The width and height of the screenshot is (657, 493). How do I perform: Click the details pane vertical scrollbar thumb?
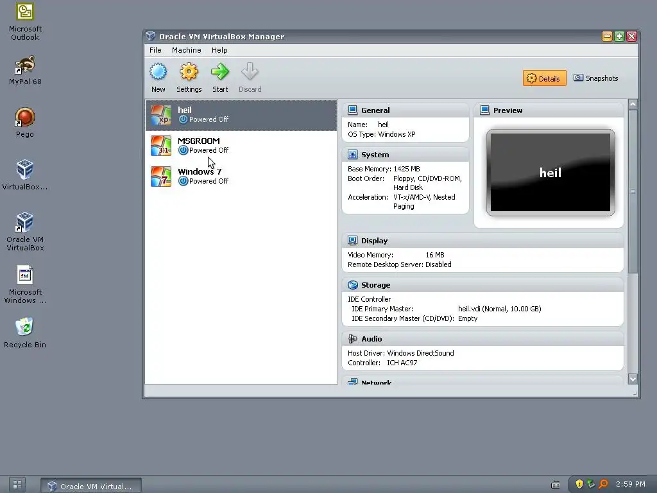pyautogui.click(x=633, y=191)
